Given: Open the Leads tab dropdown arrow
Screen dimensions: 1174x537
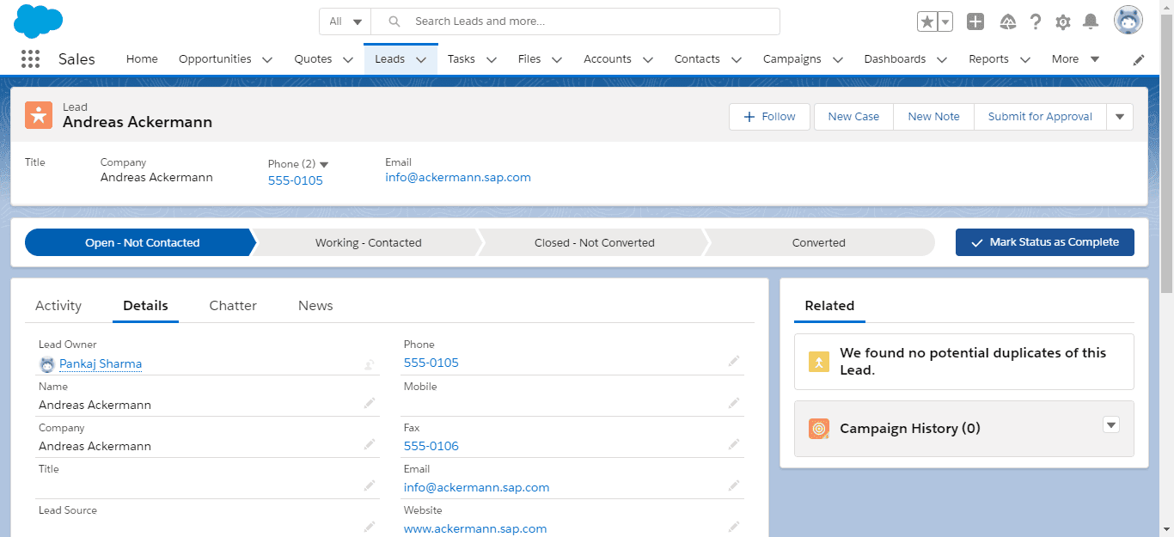Looking at the screenshot, I should pyautogui.click(x=420, y=59).
